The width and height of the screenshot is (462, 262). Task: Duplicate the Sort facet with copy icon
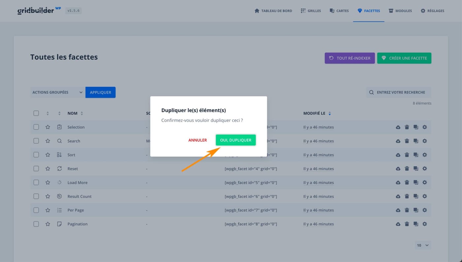coord(416,155)
